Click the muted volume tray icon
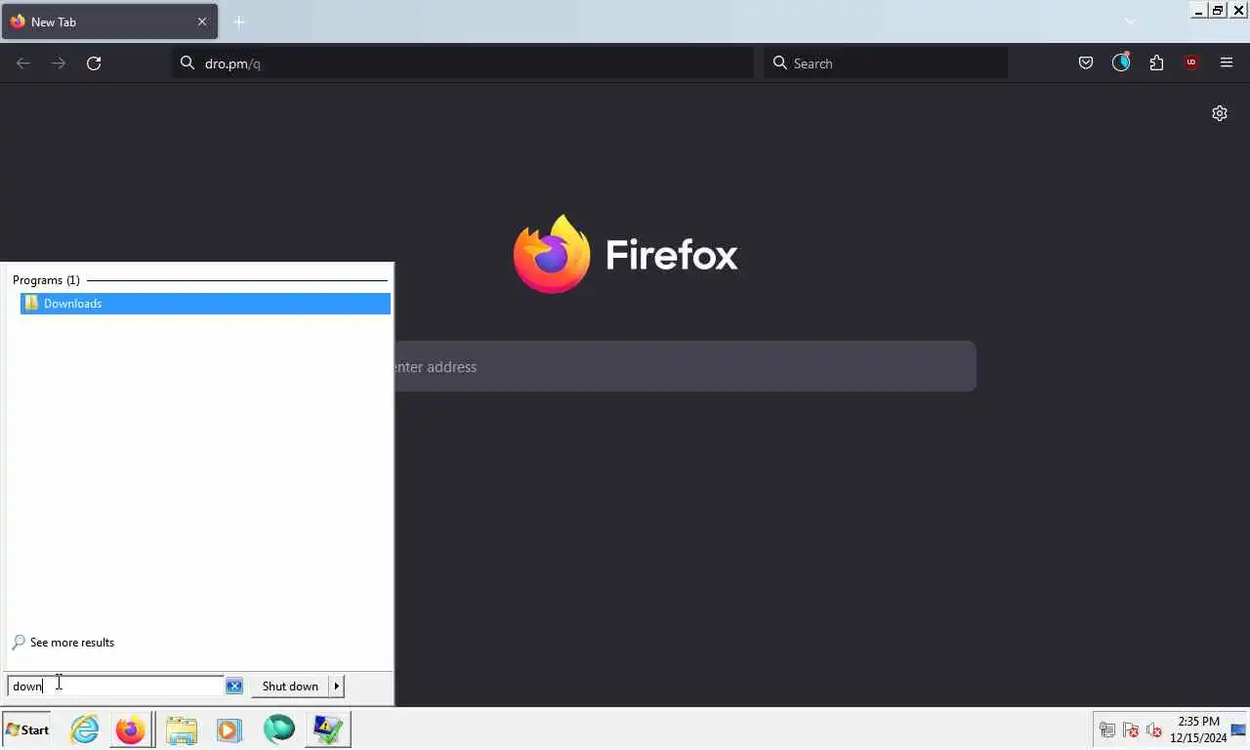 pyautogui.click(x=1154, y=729)
